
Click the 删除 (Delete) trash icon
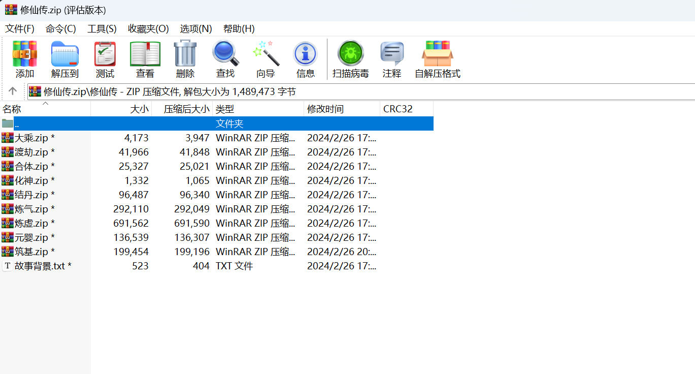(x=185, y=53)
